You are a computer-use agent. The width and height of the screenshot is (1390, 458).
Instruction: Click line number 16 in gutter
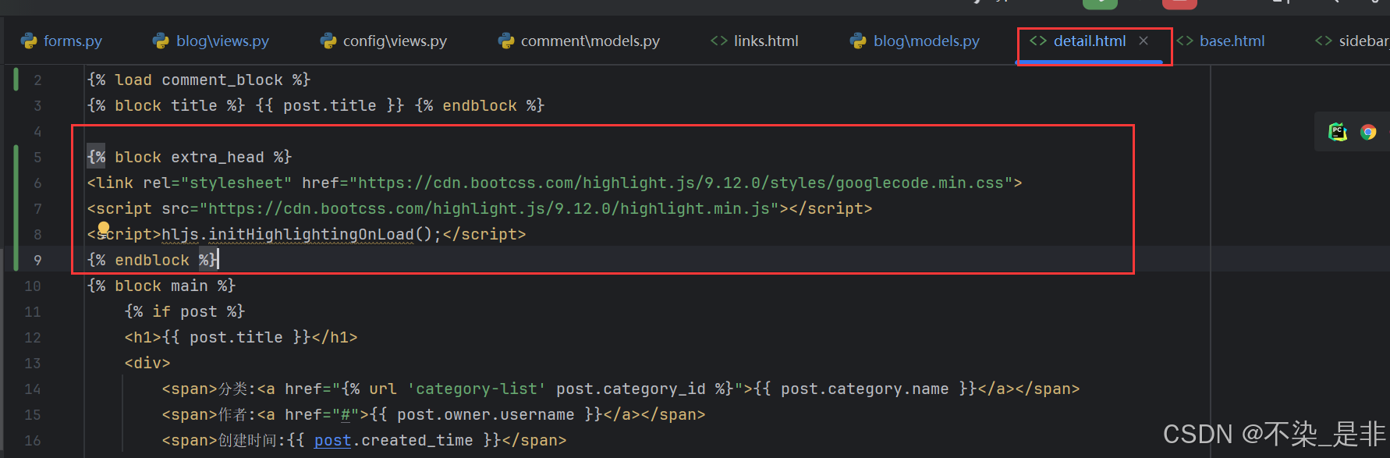point(33,441)
